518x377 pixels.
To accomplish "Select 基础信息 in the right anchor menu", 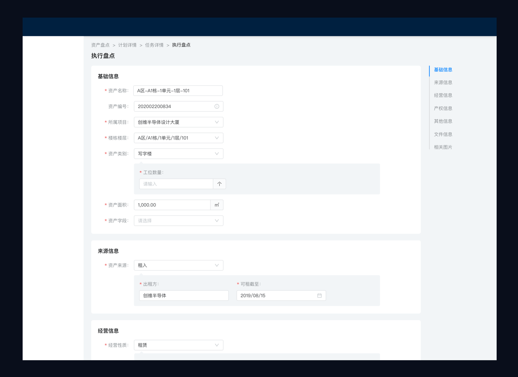I will (443, 70).
